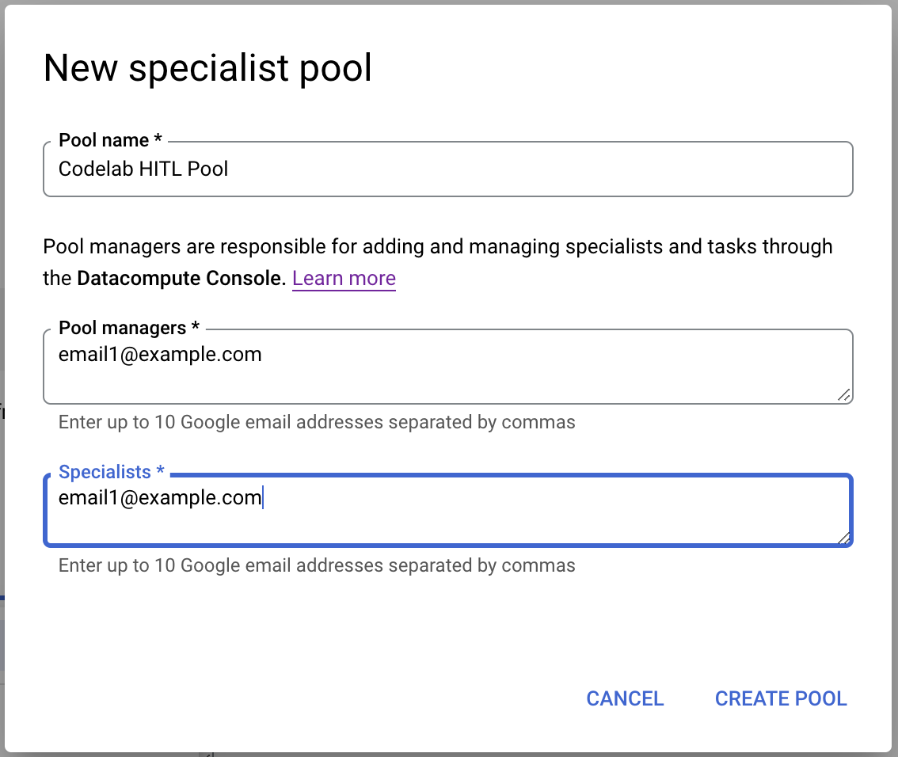The image size is (898, 757).
Task: Click the Codelab HITL Pool text
Action: (143, 169)
